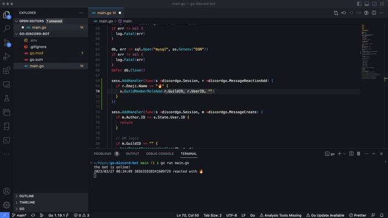Collapse the Open Editors section

(51, 21)
